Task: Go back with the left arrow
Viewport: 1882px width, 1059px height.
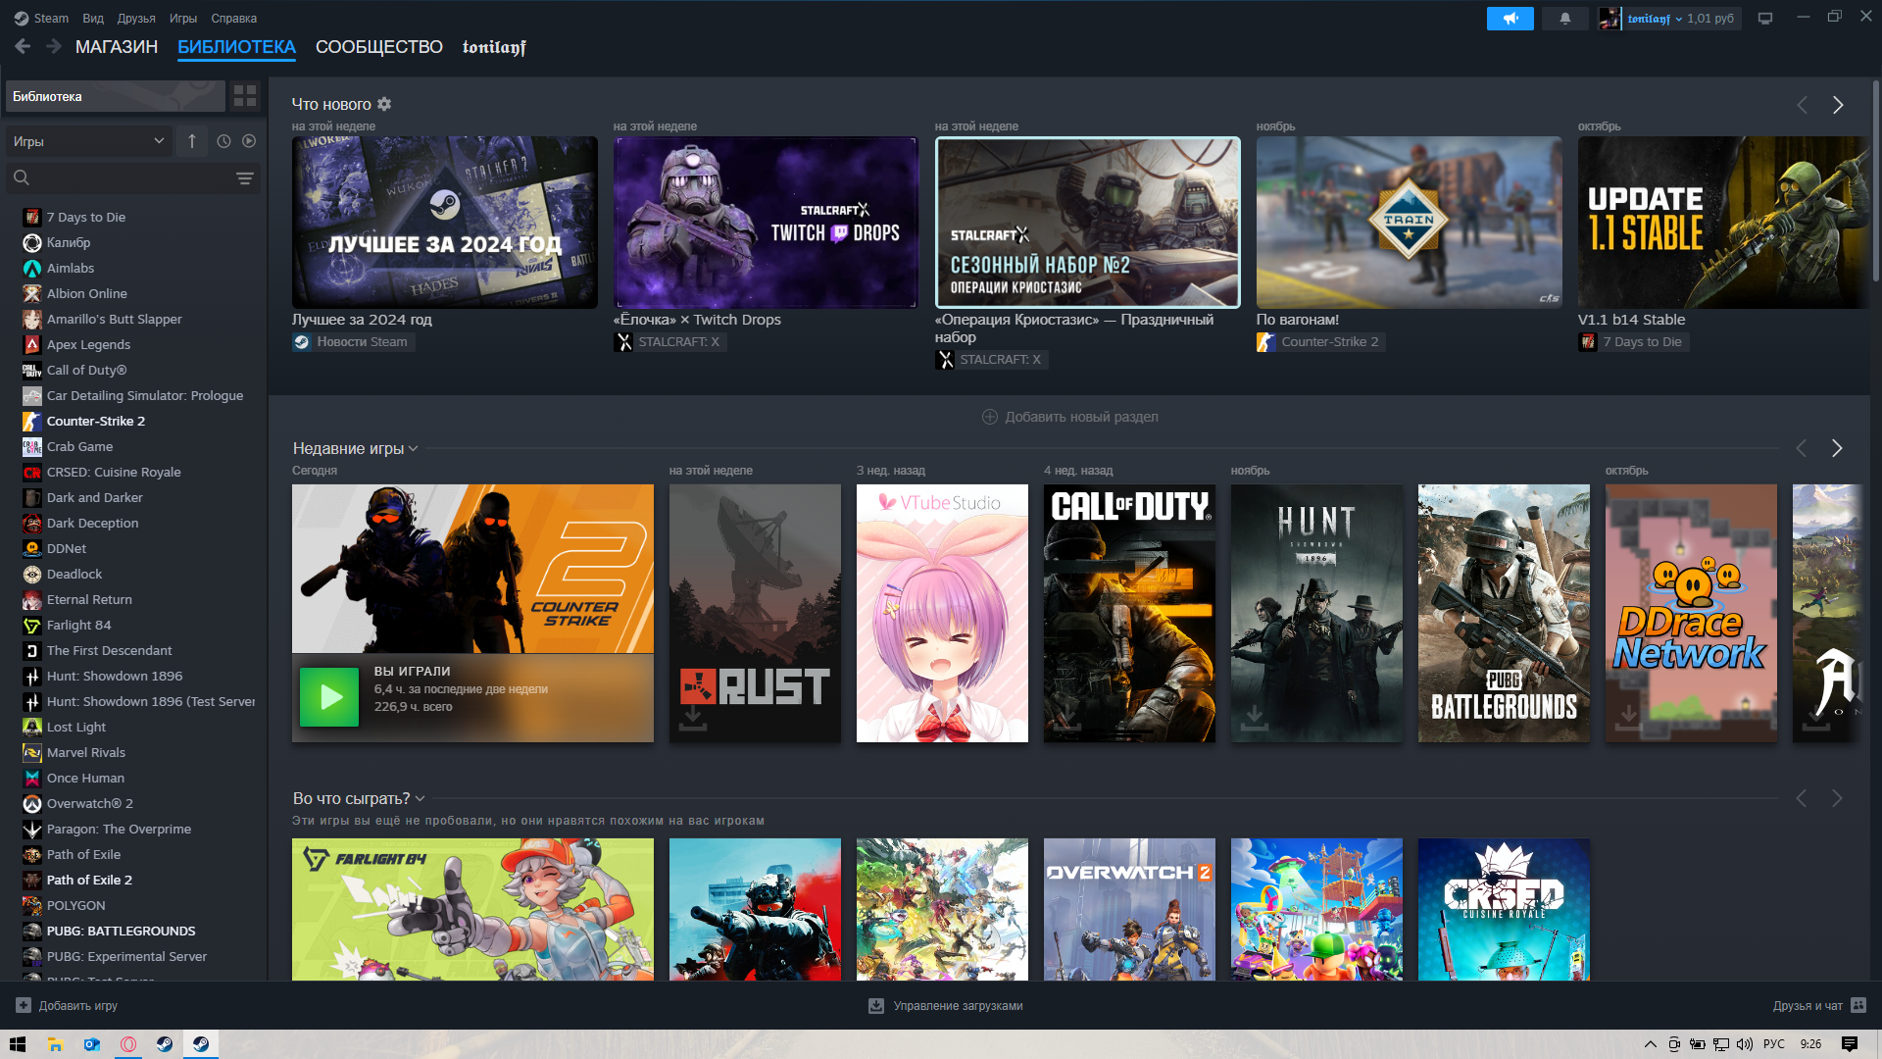Action: 23,46
